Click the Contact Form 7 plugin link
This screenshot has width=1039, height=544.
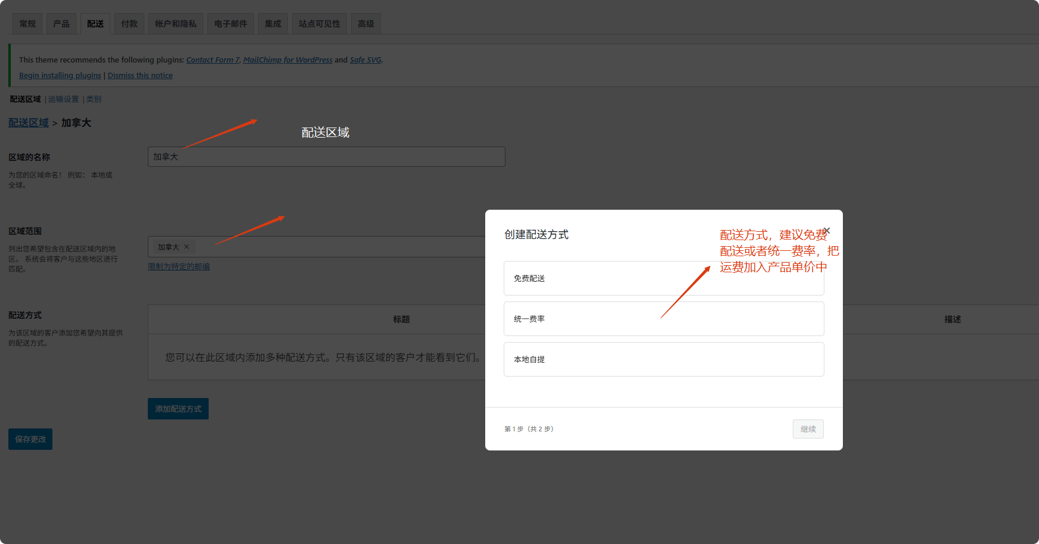tap(213, 60)
